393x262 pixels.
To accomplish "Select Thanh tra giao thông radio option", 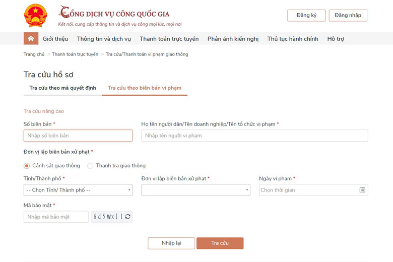I will coord(90,166).
